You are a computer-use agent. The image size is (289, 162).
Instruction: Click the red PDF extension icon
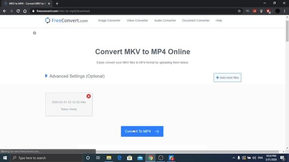coord(255,11)
